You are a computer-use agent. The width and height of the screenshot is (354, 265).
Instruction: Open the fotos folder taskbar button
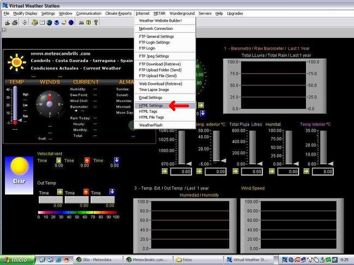coord(198,260)
